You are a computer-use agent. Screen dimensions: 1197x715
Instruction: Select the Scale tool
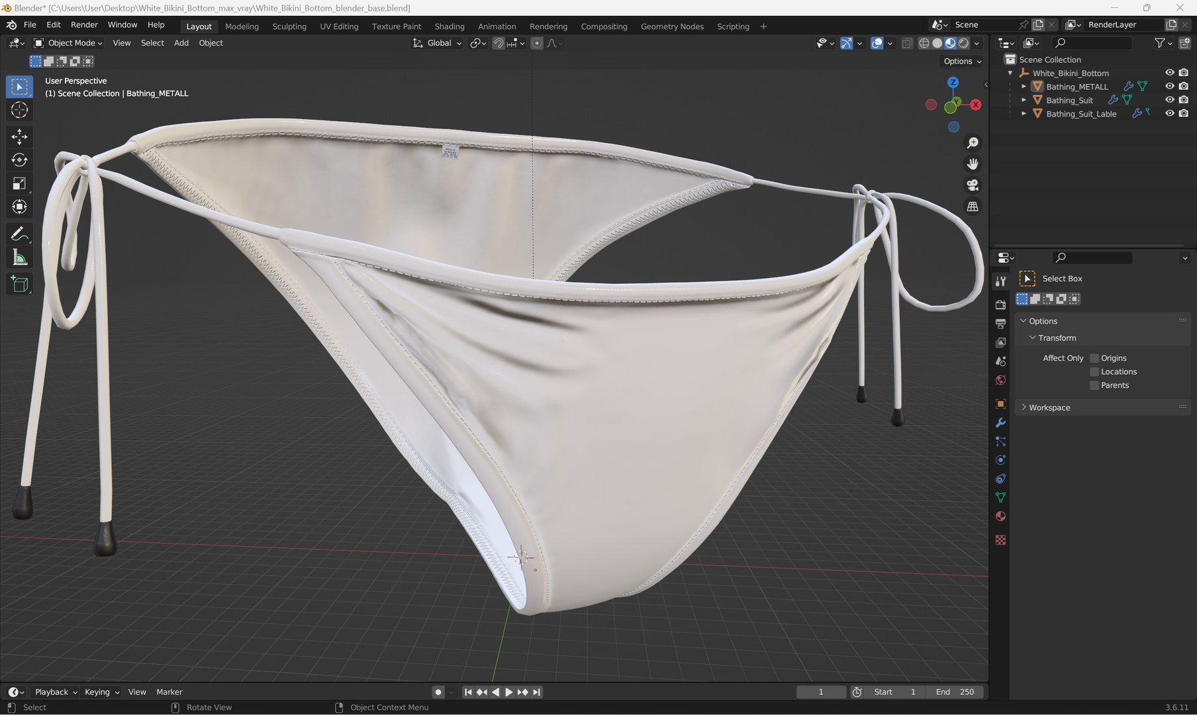pyautogui.click(x=19, y=183)
